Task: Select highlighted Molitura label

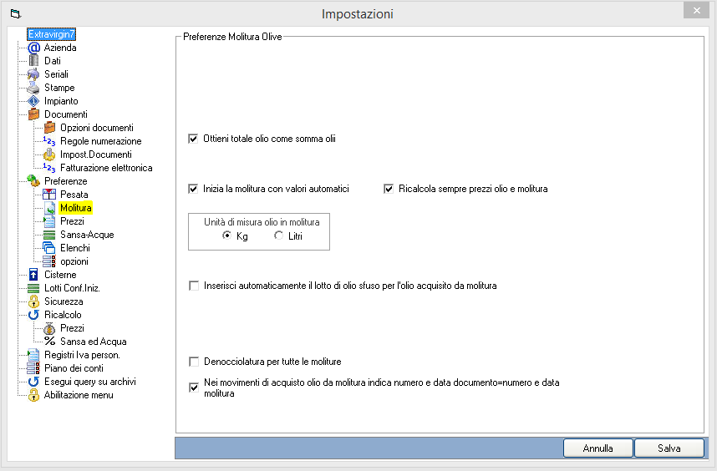Action: (x=76, y=208)
